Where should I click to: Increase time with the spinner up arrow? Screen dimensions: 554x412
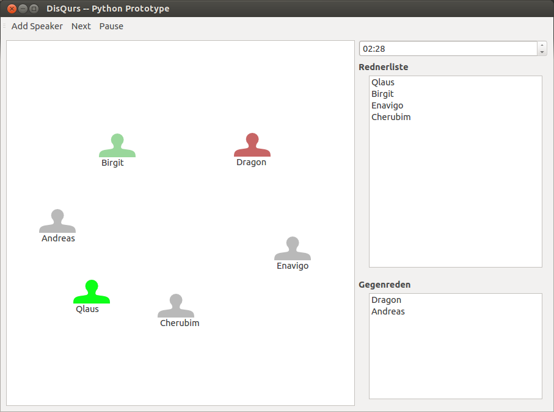tap(542, 45)
